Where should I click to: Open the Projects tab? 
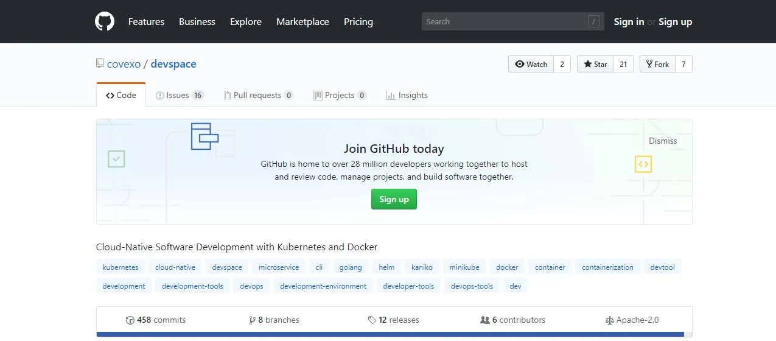pos(340,95)
